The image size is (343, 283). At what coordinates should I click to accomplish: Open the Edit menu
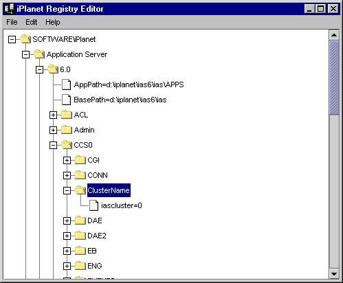click(x=32, y=22)
